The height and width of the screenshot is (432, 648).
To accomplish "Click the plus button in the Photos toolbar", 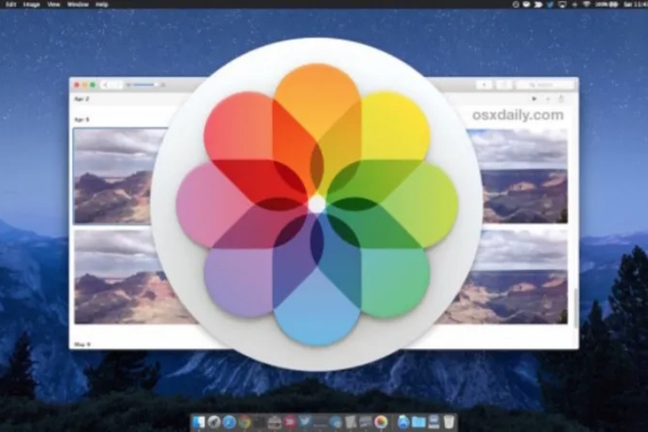I will (484, 85).
